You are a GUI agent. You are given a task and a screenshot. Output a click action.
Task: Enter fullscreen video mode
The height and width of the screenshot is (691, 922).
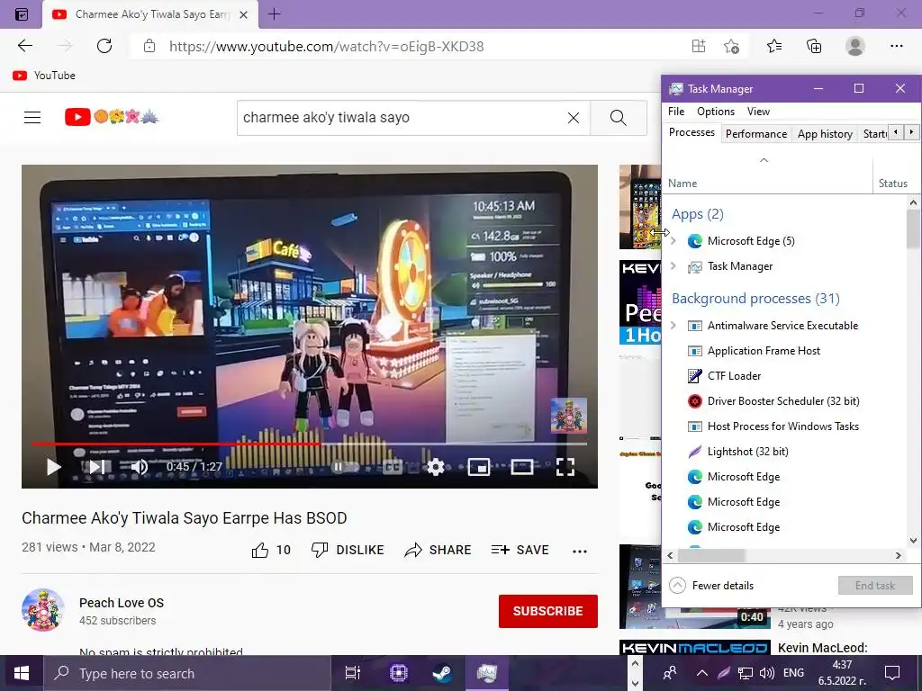[565, 467]
